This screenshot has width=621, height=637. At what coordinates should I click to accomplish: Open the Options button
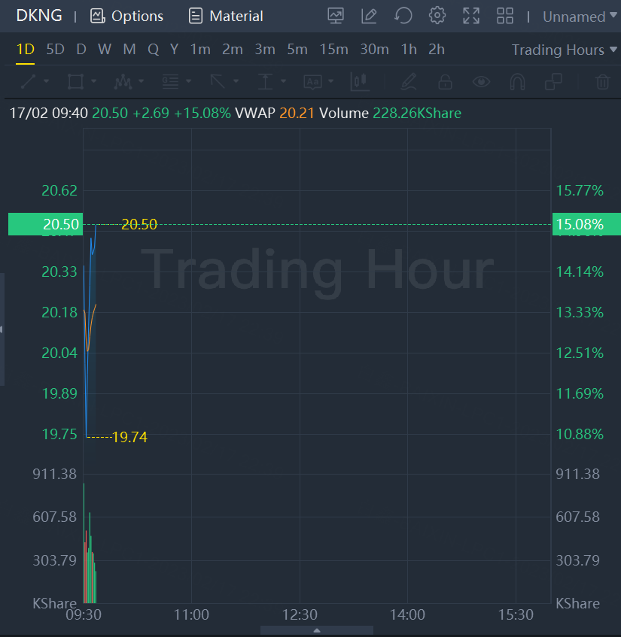coord(126,17)
